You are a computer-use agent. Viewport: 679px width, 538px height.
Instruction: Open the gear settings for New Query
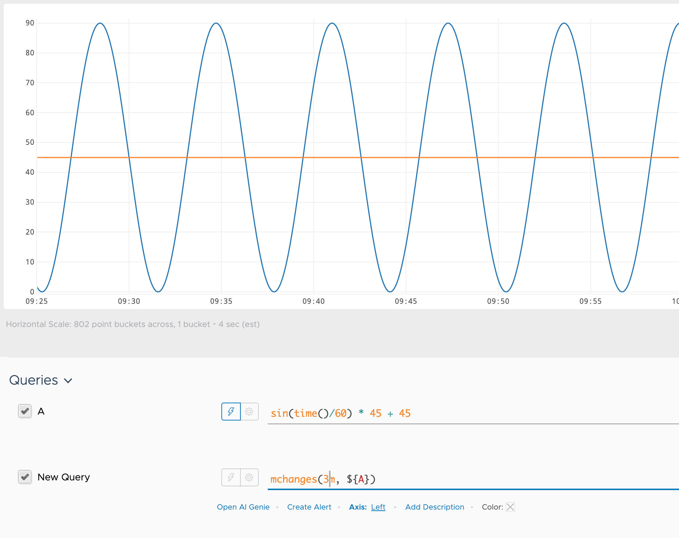click(x=249, y=477)
